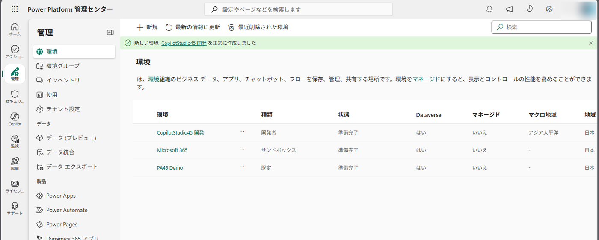Sort by 環境 column header
The image size is (599, 240).
point(163,115)
